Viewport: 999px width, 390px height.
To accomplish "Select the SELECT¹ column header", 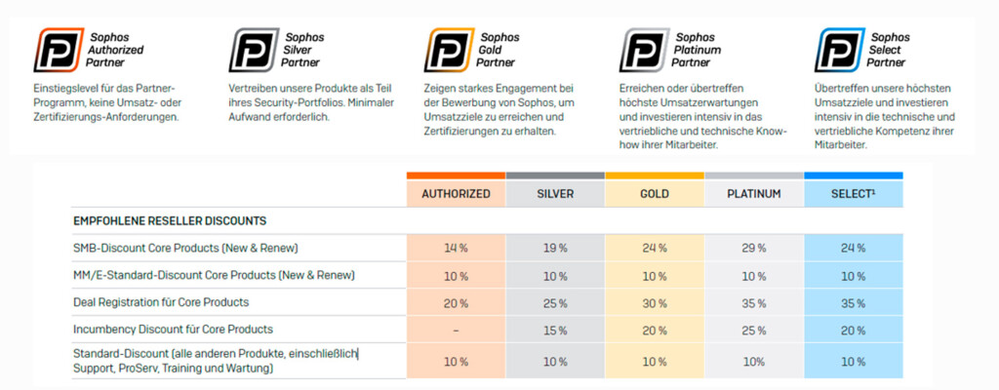I will pos(853,194).
